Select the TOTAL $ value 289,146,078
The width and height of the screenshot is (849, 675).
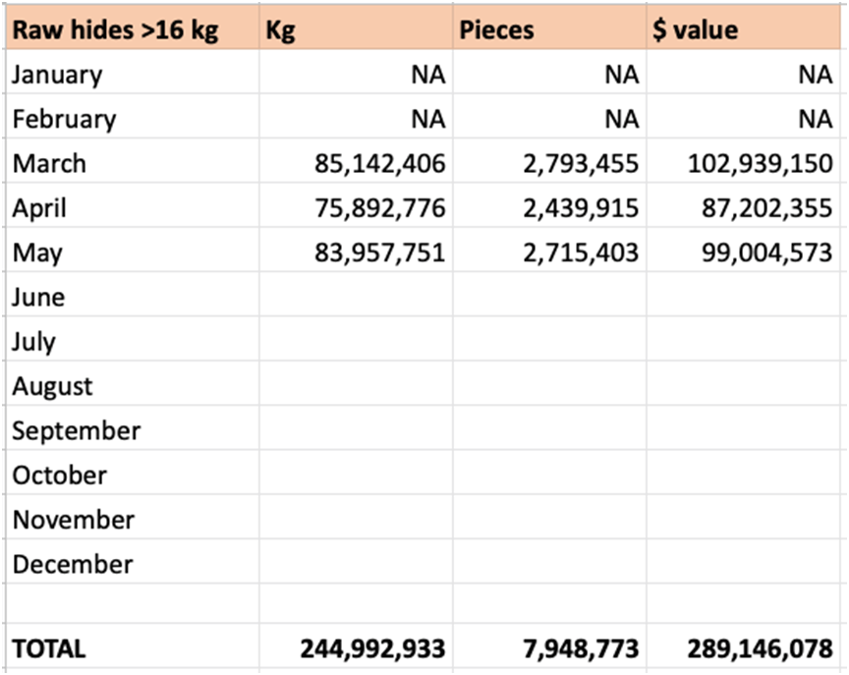(744, 647)
